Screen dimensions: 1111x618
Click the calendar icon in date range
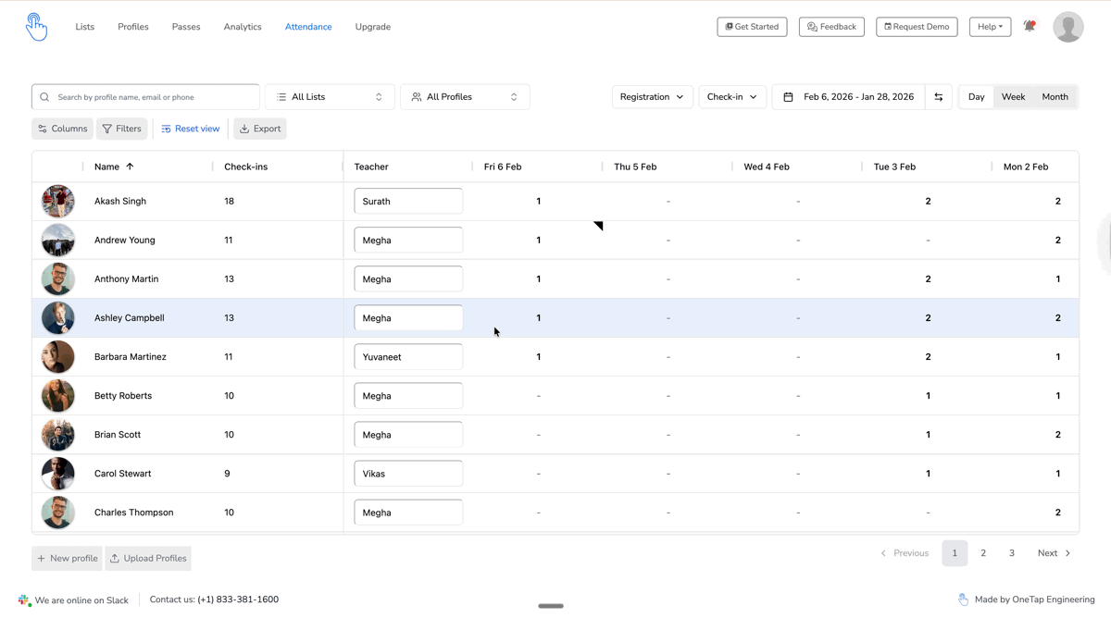[x=788, y=97]
